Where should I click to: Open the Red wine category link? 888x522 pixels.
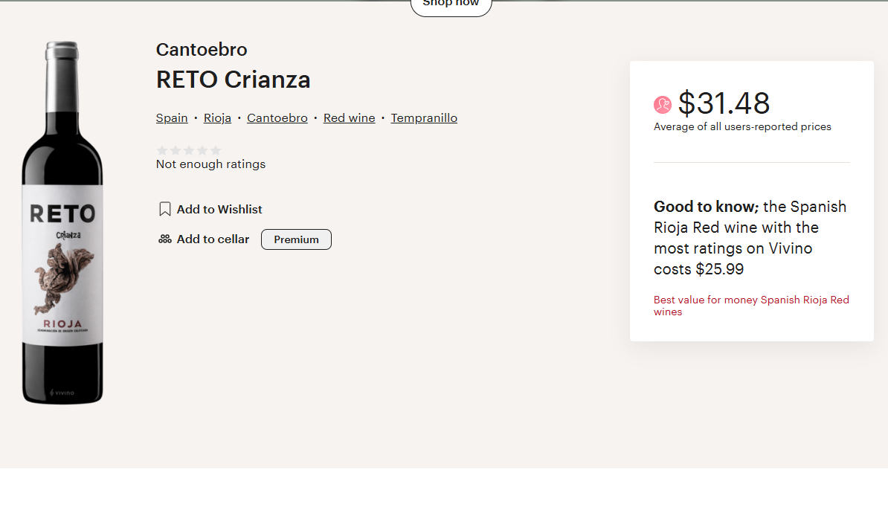click(350, 118)
